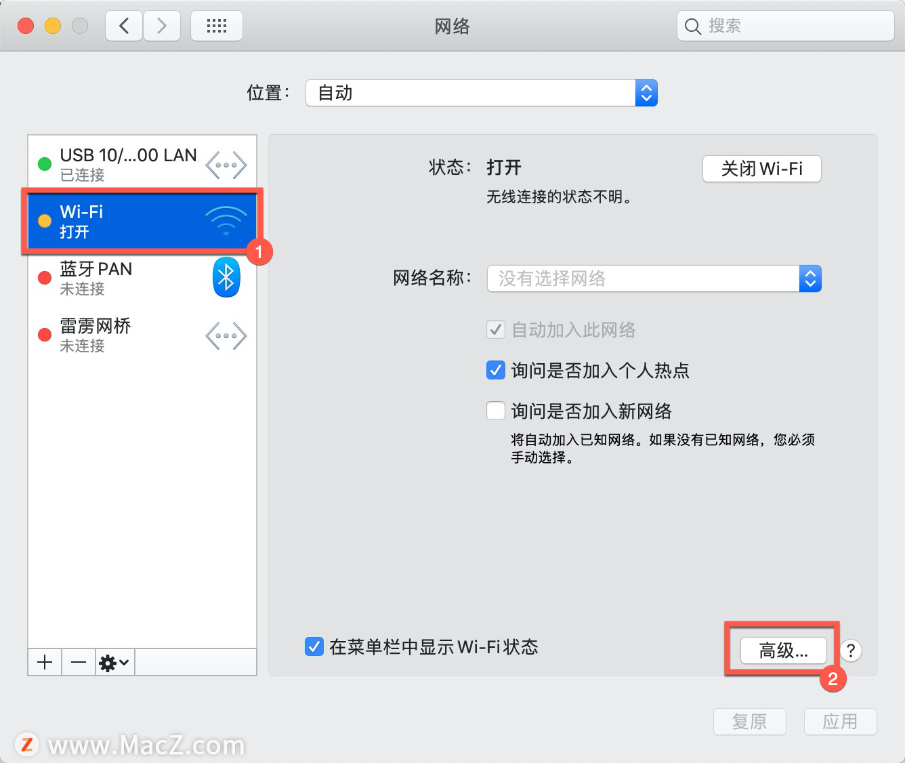Screen dimensions: 905x763
Task: Click the help question mark icon
Action: click(851, 651)
